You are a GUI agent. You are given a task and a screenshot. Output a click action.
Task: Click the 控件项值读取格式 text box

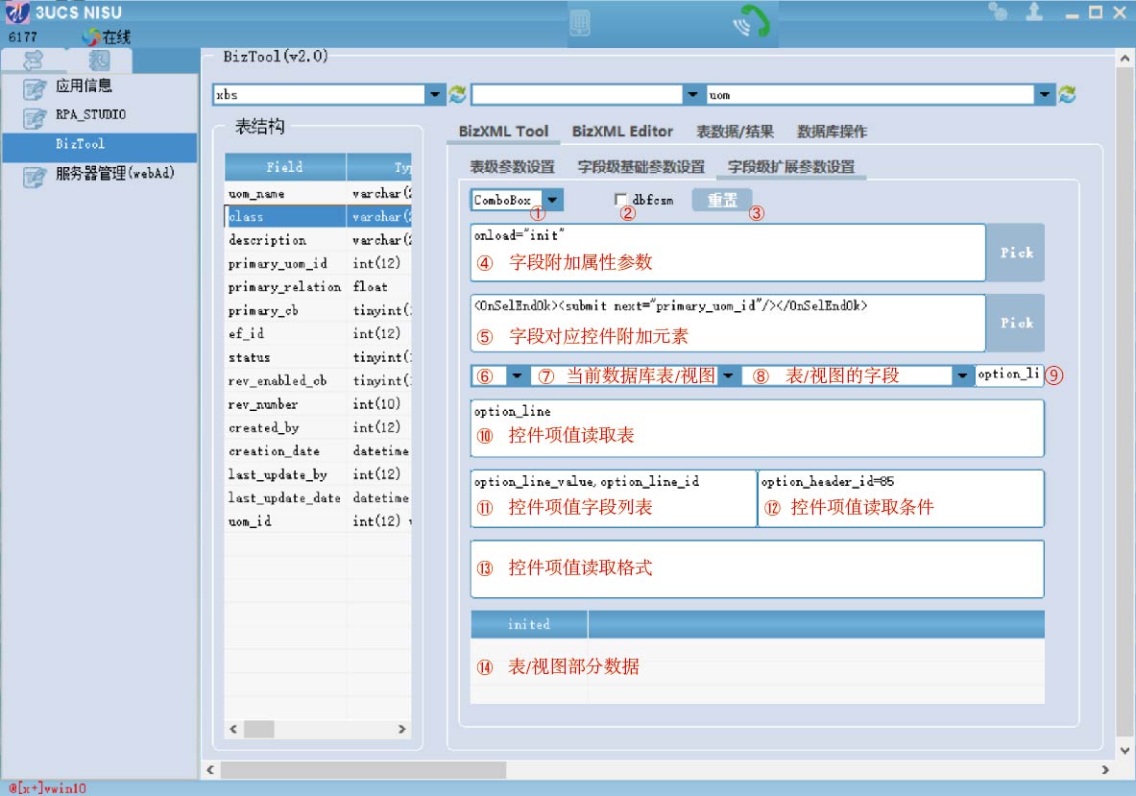(x=757, y=568)
